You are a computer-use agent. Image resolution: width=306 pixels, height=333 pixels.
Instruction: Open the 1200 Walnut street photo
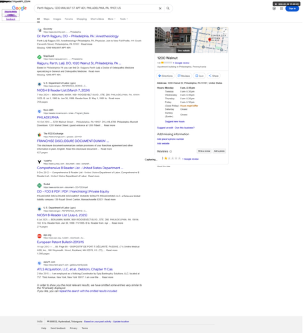pos(173,40)
